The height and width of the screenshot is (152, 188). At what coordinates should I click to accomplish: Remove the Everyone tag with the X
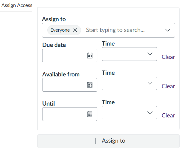(75, 30)
